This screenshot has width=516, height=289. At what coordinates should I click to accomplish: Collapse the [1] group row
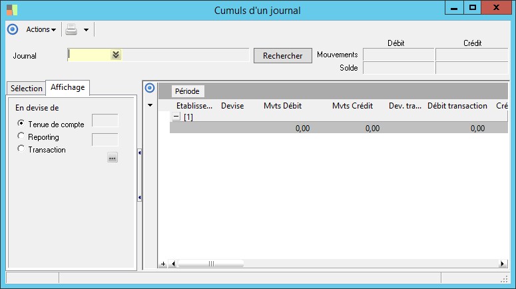coord(176,117)
